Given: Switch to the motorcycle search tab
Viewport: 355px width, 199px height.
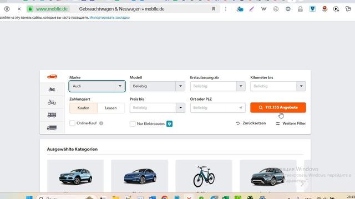Looking at the screenshot, I should pyautogui.click(x=52, y=90).
